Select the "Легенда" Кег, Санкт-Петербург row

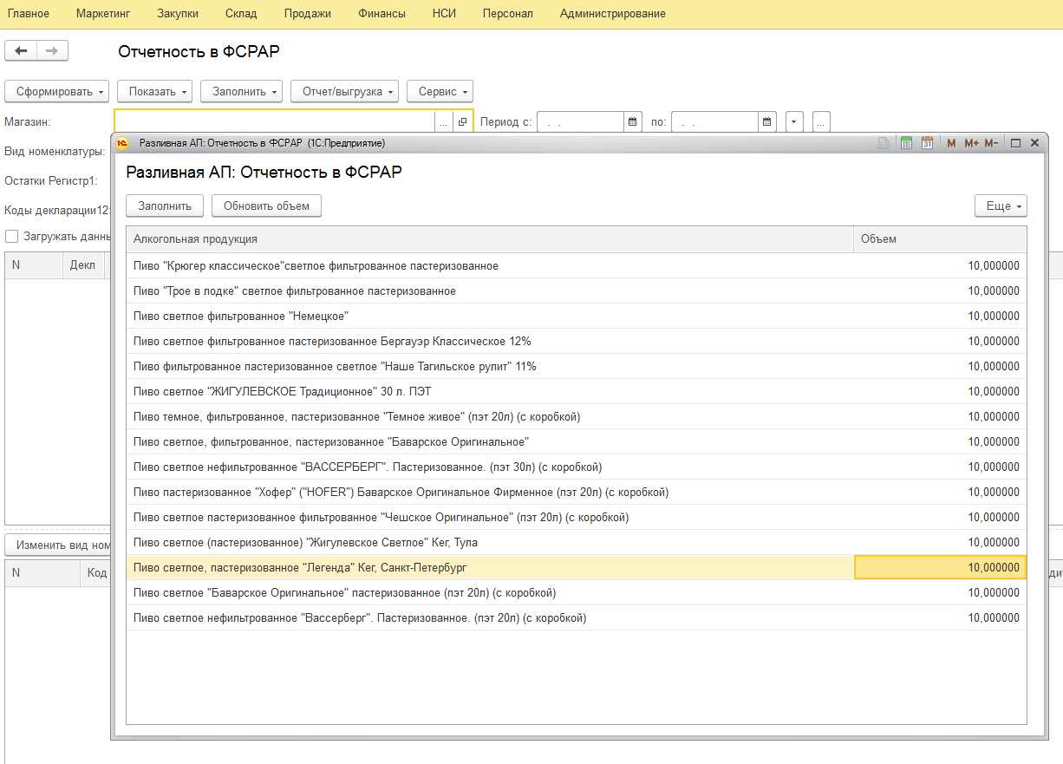click(577, 568)
